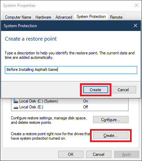142x161 pixels.
Task: Close the System Protection dialog
Action: 135,25
